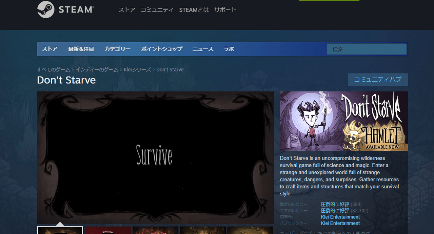Navigate to すべてのゲーム breadcrumb
Screen dimensions: 434x234
click(x=53, y=69)
